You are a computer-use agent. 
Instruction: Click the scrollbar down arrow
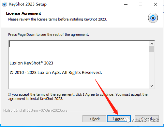[x=152, y=86]
